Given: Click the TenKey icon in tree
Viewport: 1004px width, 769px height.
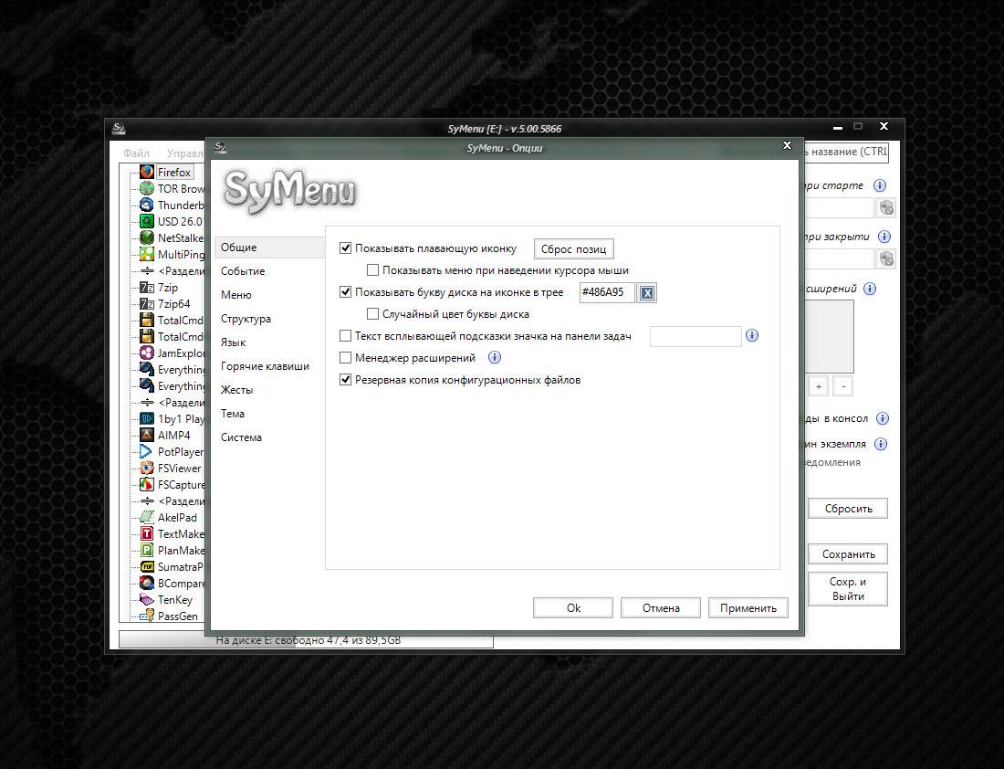Looking at the screenshot, I should pos(147,599).
